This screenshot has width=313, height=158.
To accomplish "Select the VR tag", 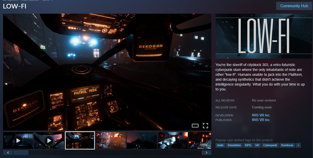I will tap(257, 145).
